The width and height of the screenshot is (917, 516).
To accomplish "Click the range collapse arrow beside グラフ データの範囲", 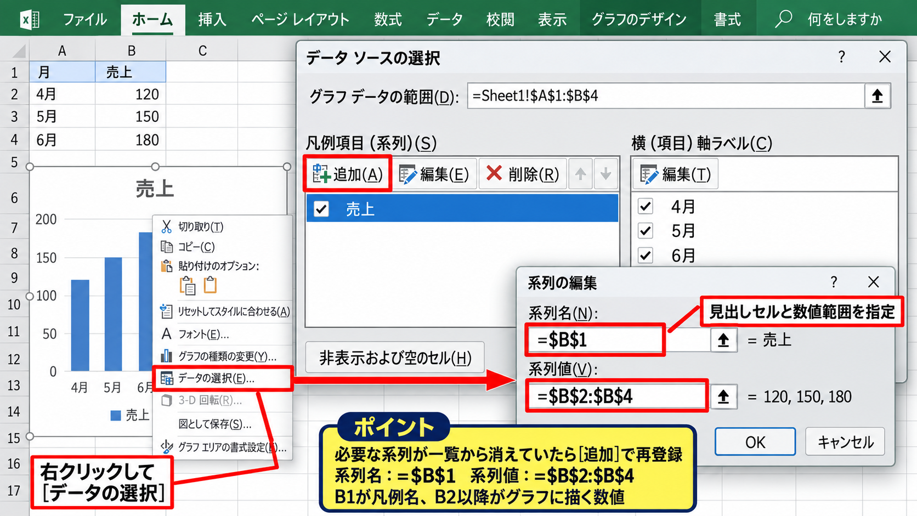I will (x=877, y=96).
